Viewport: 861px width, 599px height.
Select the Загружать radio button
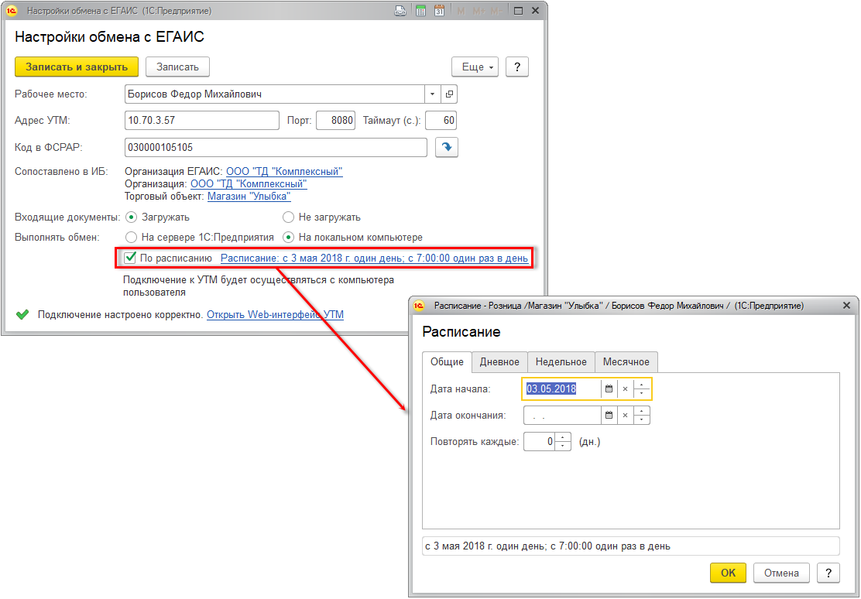pos(131,217)
